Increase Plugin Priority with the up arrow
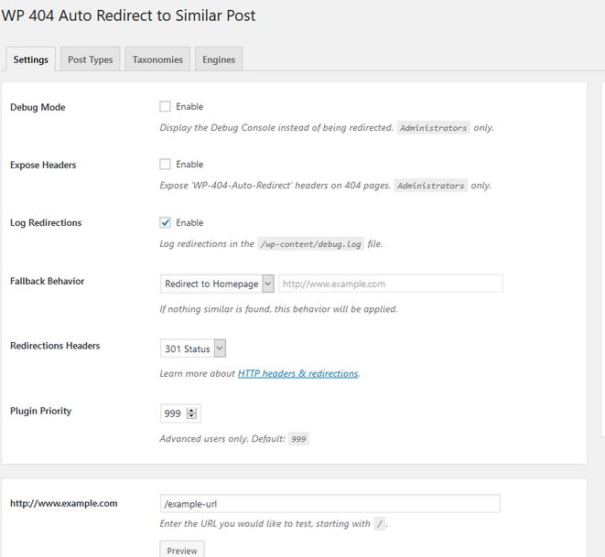 [x=192, y=410]
